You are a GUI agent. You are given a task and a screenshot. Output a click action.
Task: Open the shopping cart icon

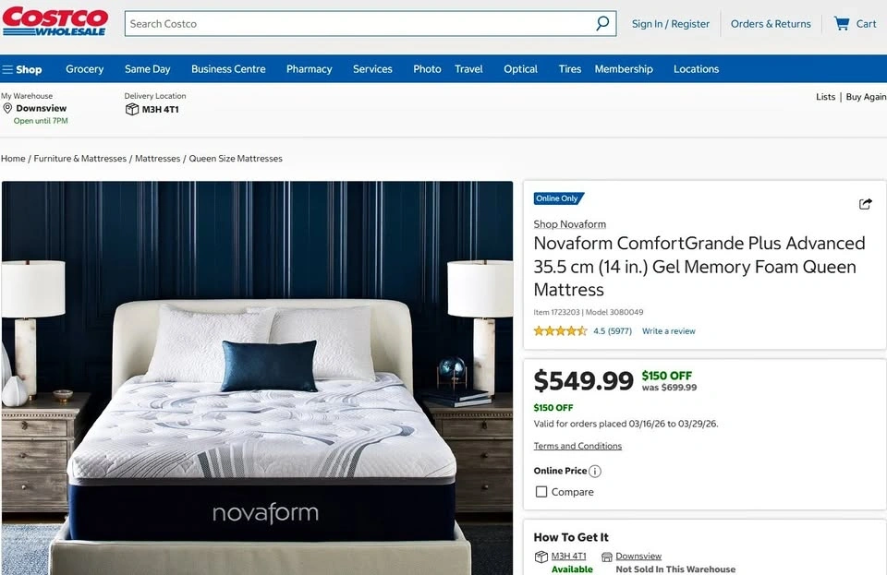(x=842, y=24)
